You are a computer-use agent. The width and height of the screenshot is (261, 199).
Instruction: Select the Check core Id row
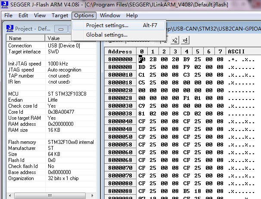tap(51, 106)
